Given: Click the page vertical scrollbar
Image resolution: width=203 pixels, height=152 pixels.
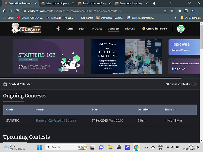Looking at the screenshot, I should pos(201,37).
